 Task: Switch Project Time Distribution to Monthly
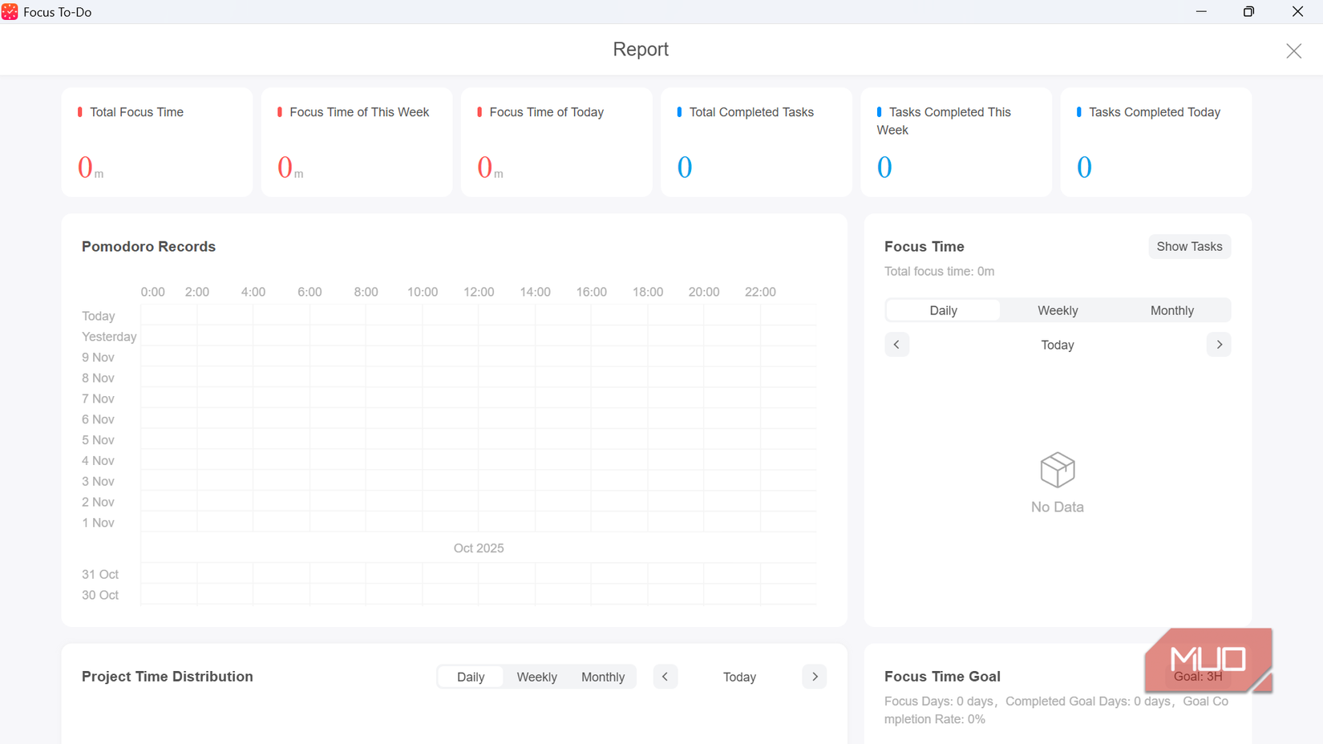pos(603,677)
